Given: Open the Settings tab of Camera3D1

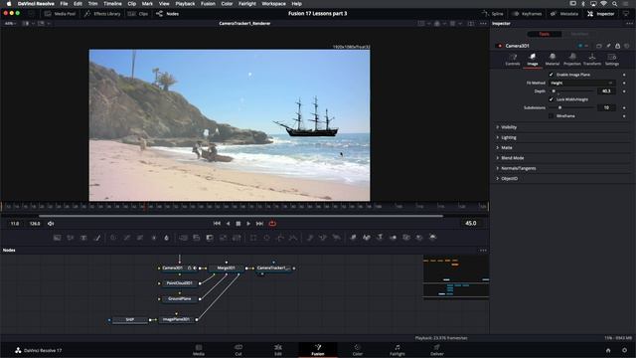Looking at the screenshot, I should point(612,60).
